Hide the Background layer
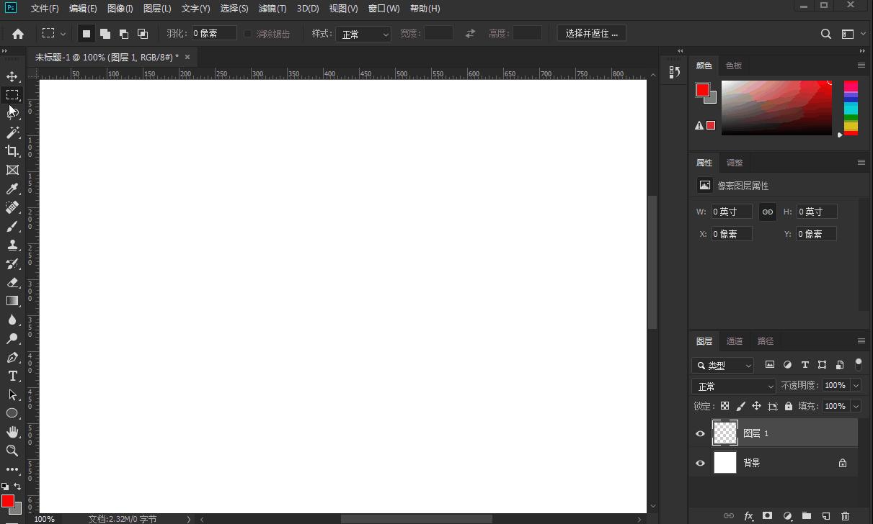873x524 pixels. tap(700, 463)
